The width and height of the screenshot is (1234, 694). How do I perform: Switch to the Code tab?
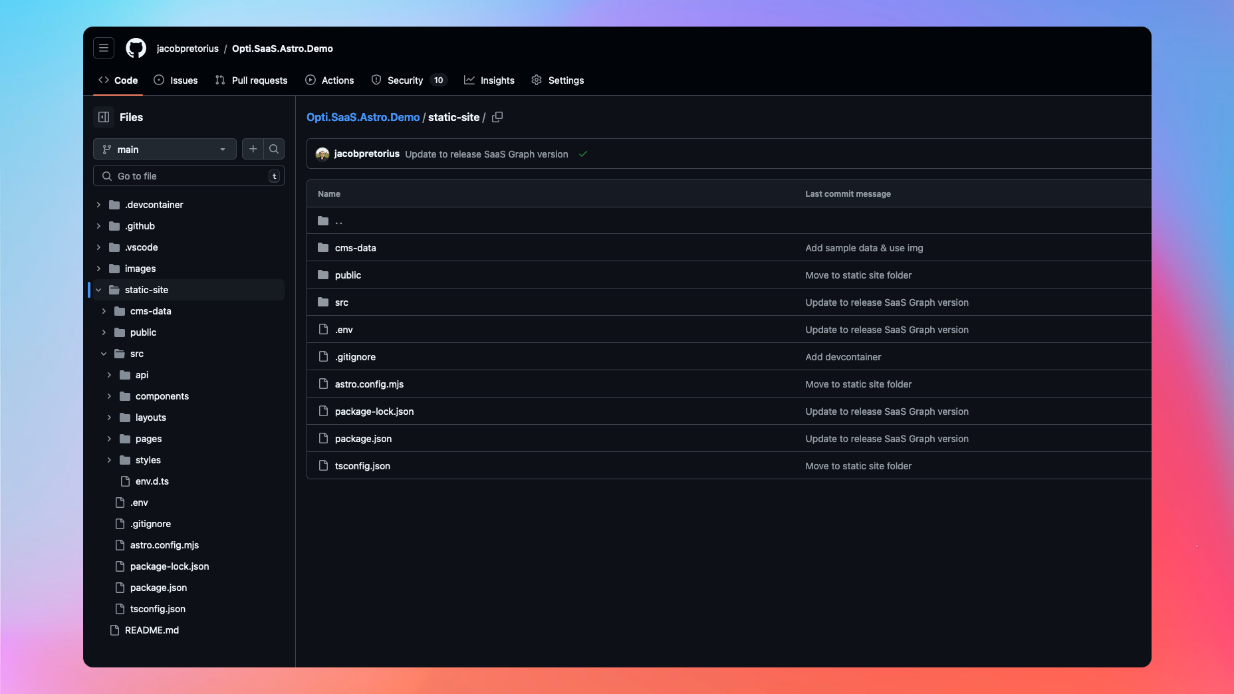pyautogui.click(x=118, y=80)
